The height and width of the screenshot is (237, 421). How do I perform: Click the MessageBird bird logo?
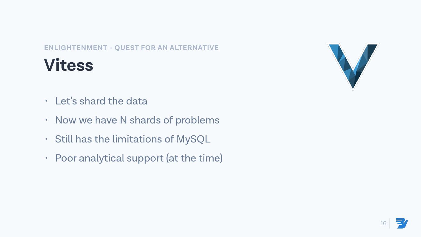[x=402, y=223]
